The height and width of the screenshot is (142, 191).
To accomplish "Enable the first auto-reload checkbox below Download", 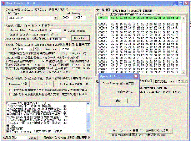I will [x=11, y=90].
